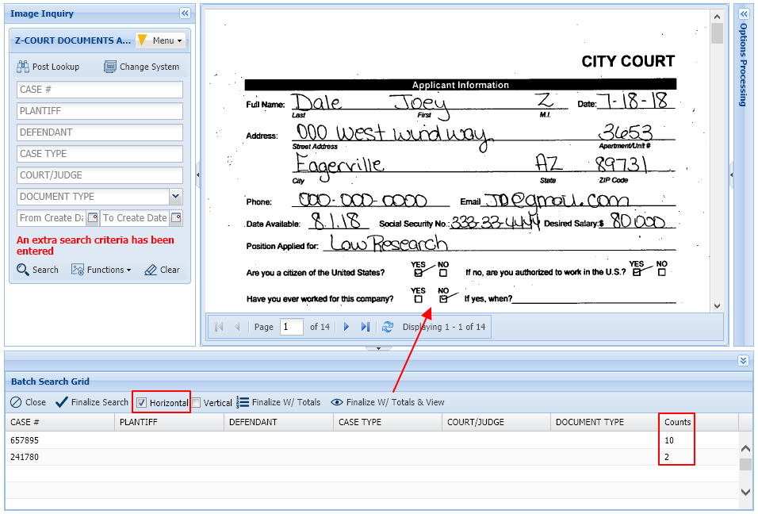Open the Menu dropdown beside Z-COURT DOCUMENTS

[x=161, y=40]
